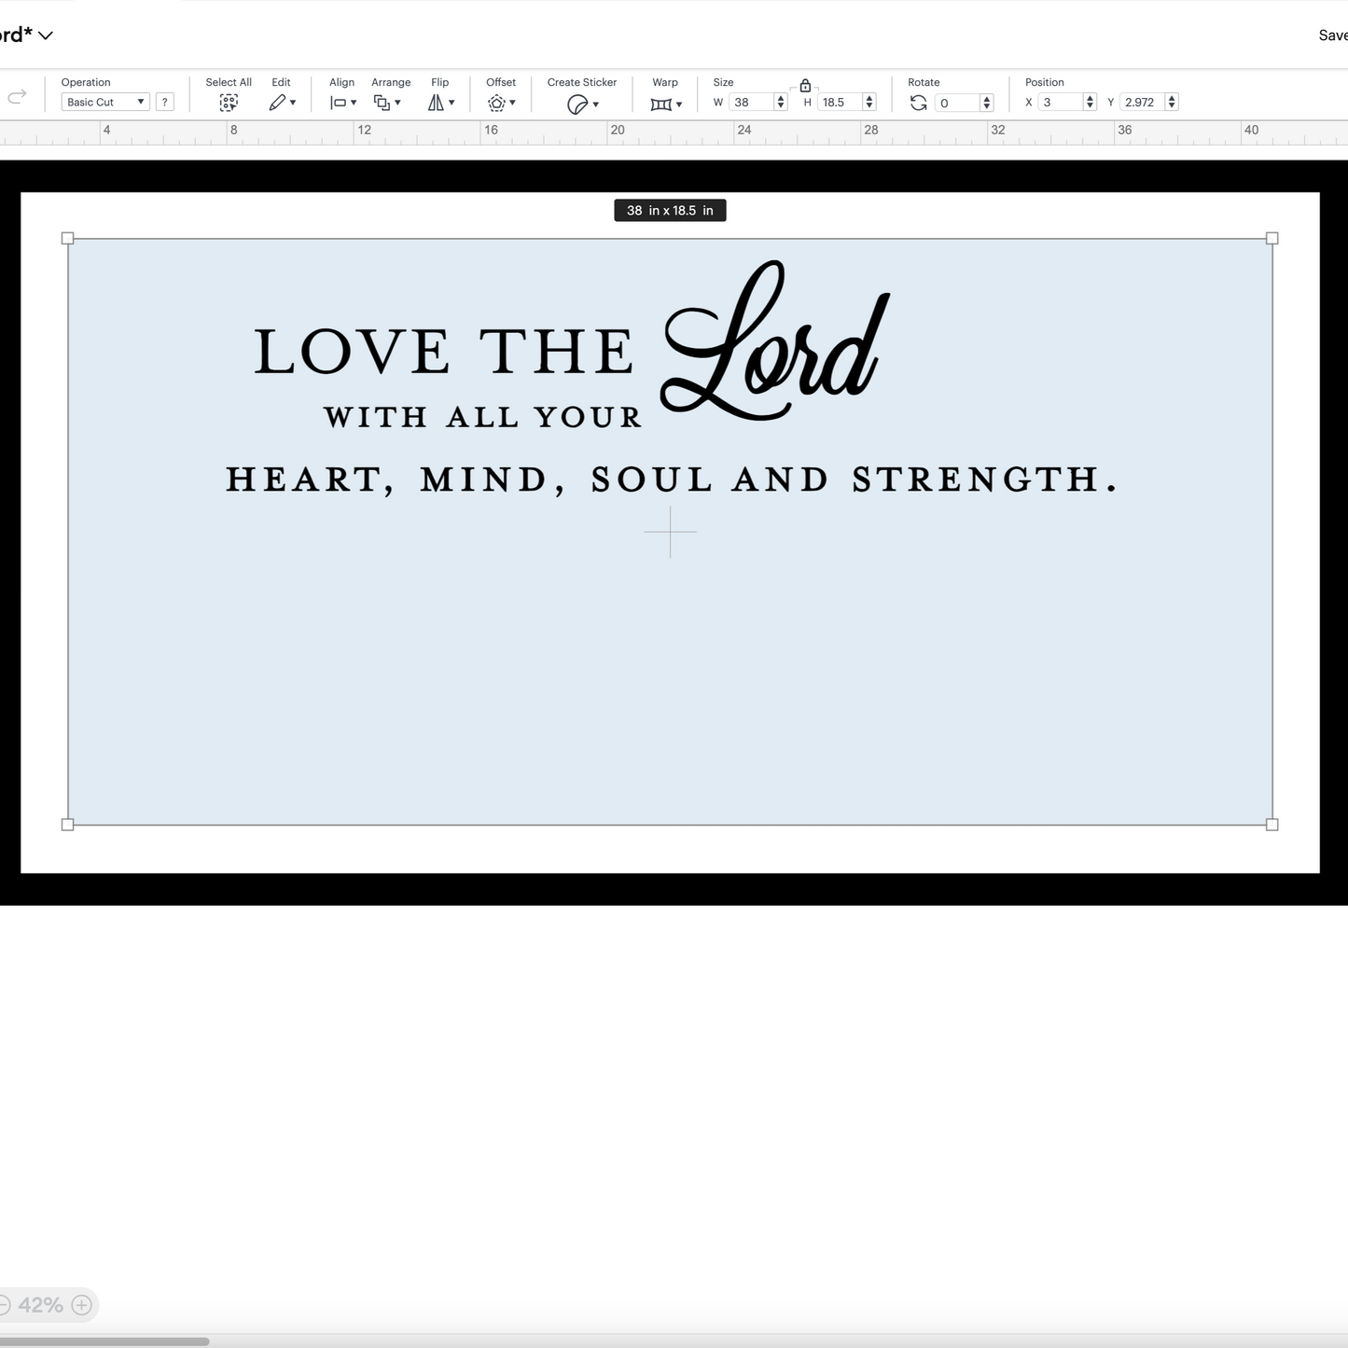
Task: Click the Width size input field
Action: [x=751, y=103]
